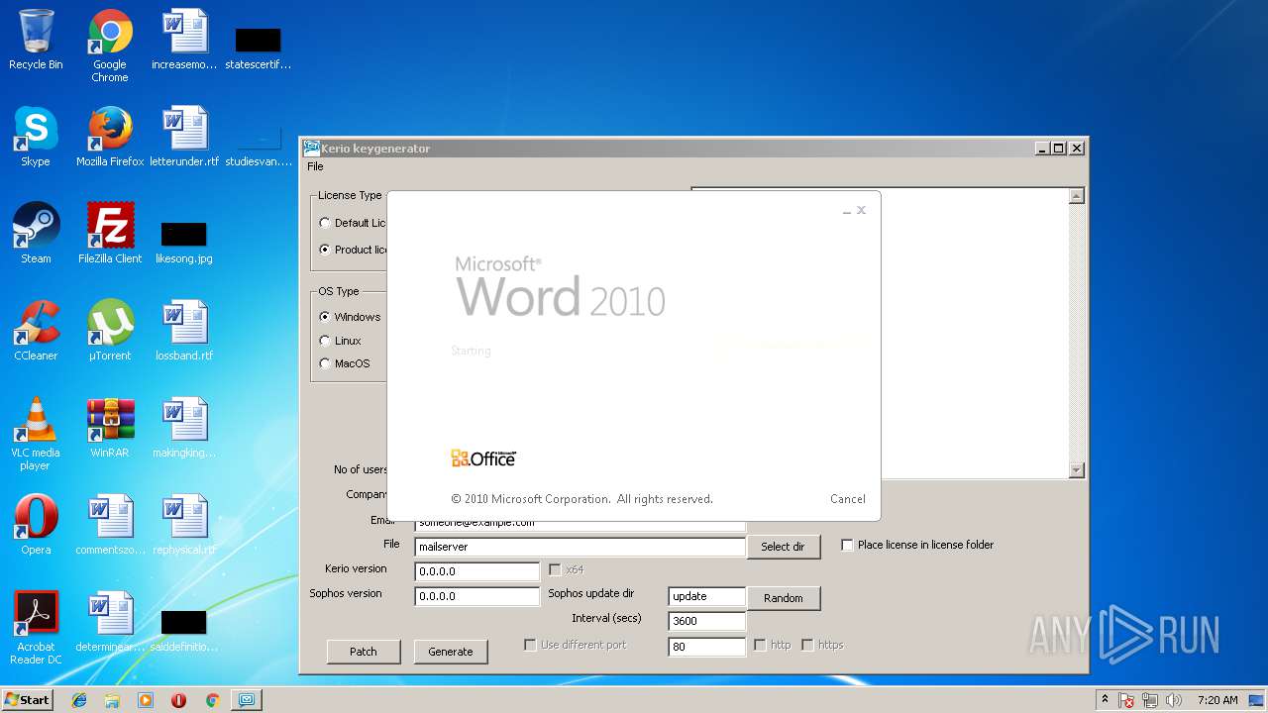Show hidden tray icons arrow
The width and height of the screenshot is (1268, 713).
point(1106,700)
